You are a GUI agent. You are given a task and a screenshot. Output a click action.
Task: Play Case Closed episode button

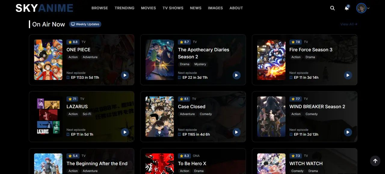click(x=236, y=132)
